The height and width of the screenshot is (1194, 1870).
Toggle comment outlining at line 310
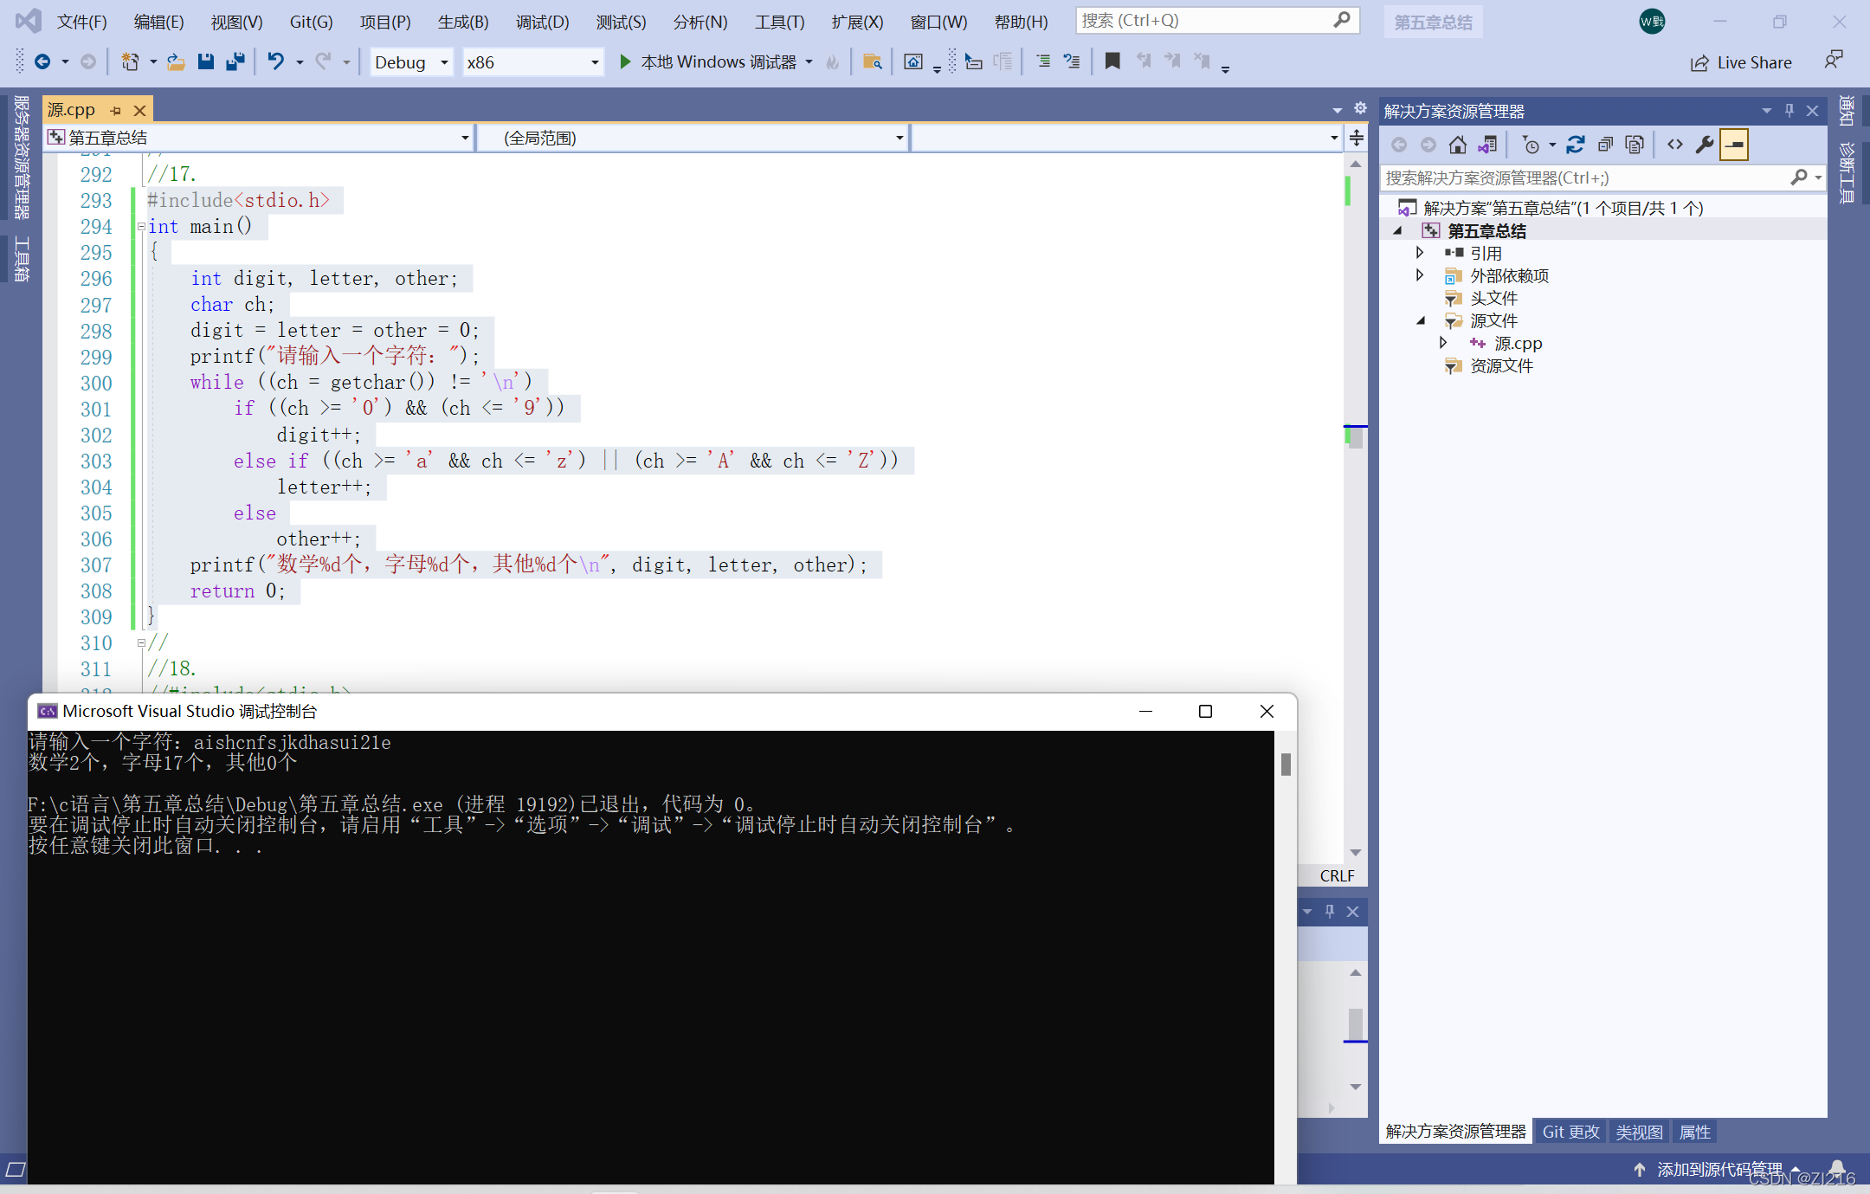[141, 643]
